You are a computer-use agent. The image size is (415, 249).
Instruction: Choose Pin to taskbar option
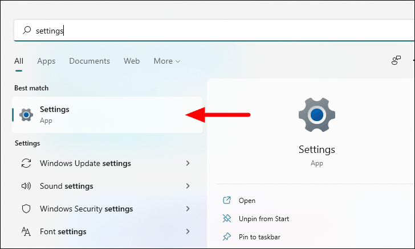tap(259, 237)
